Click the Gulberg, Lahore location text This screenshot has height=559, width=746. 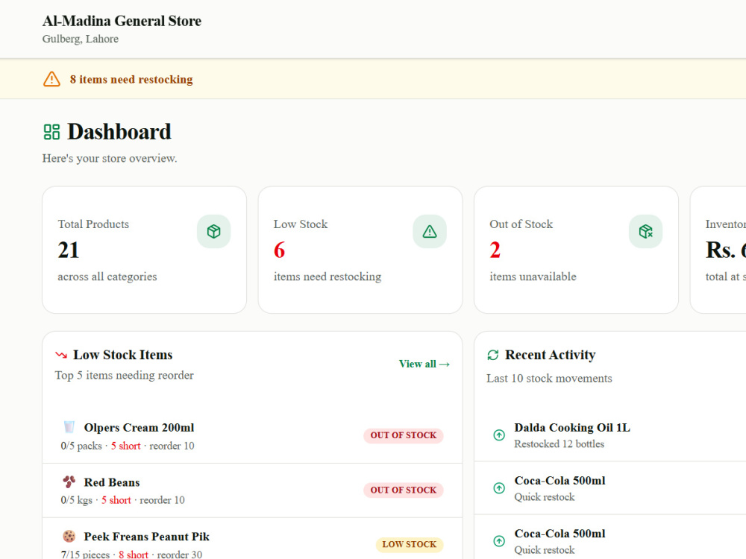pyautogui.click(x=81, y=39)
